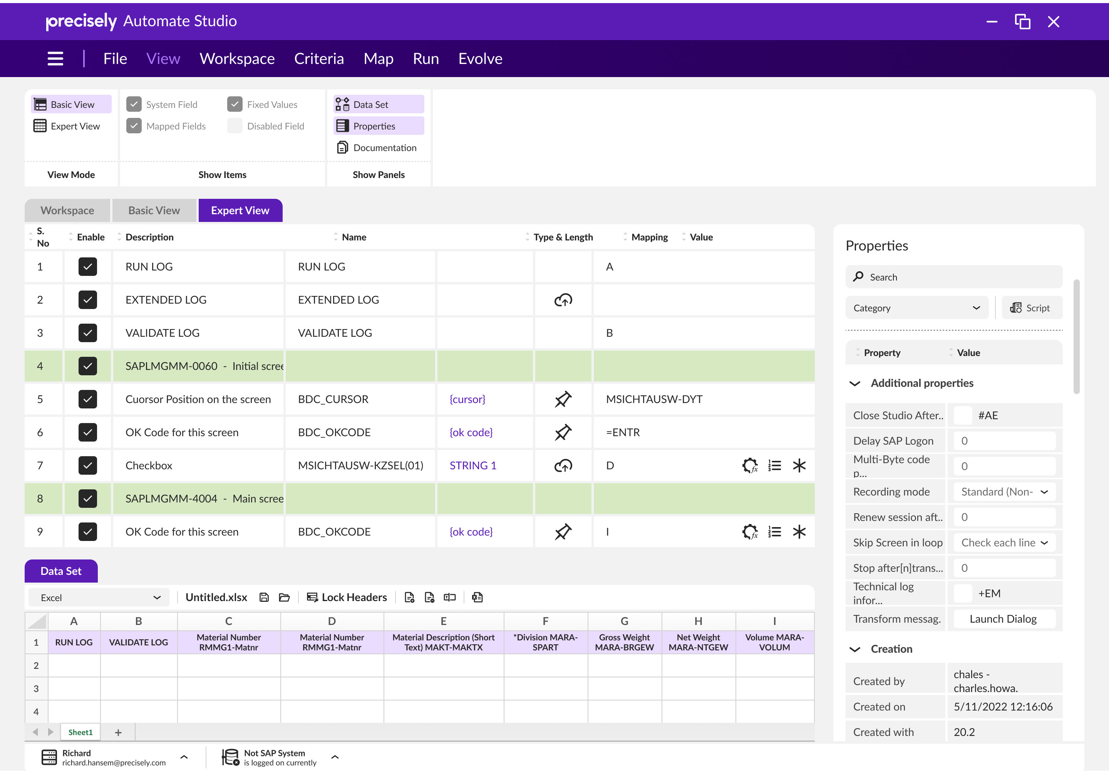
Task: Toggle the Fixed Values checkbox
Action: point(235,104)
